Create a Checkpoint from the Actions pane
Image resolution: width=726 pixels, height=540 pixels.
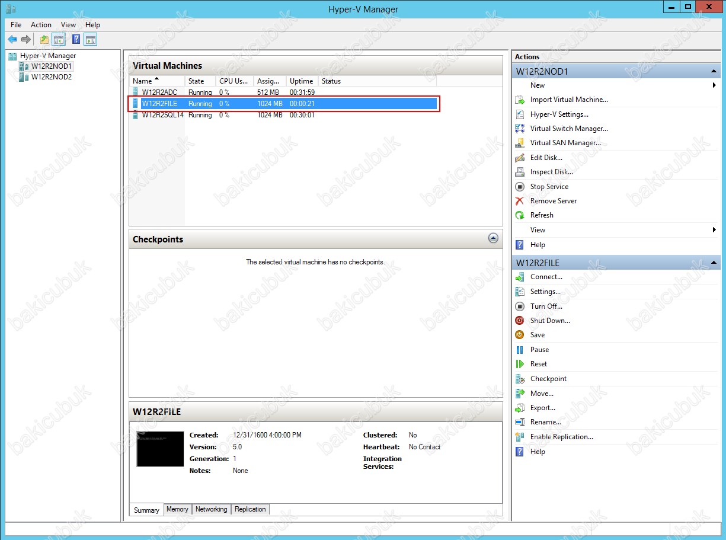tap(548, 379)
